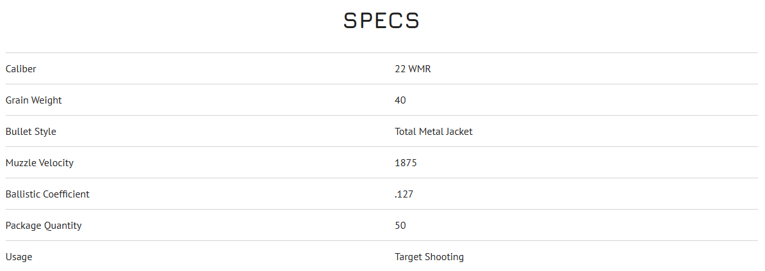The width and height of the screenshot is (765, 271).
Task: Select the 22 WMR caliber value
Action: pyautogui.click(x=413, y=69)
